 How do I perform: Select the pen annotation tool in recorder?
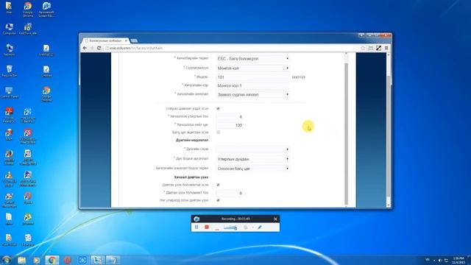coord(260,227)
